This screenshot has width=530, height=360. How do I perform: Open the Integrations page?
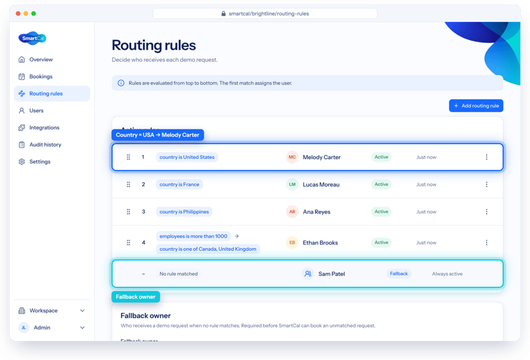[52, 127]
